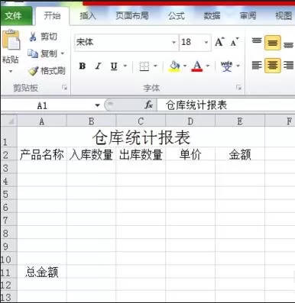Viewport: 295px width, 303px height.
Task: Decrease font size with small A
Action: coord(235,42)
